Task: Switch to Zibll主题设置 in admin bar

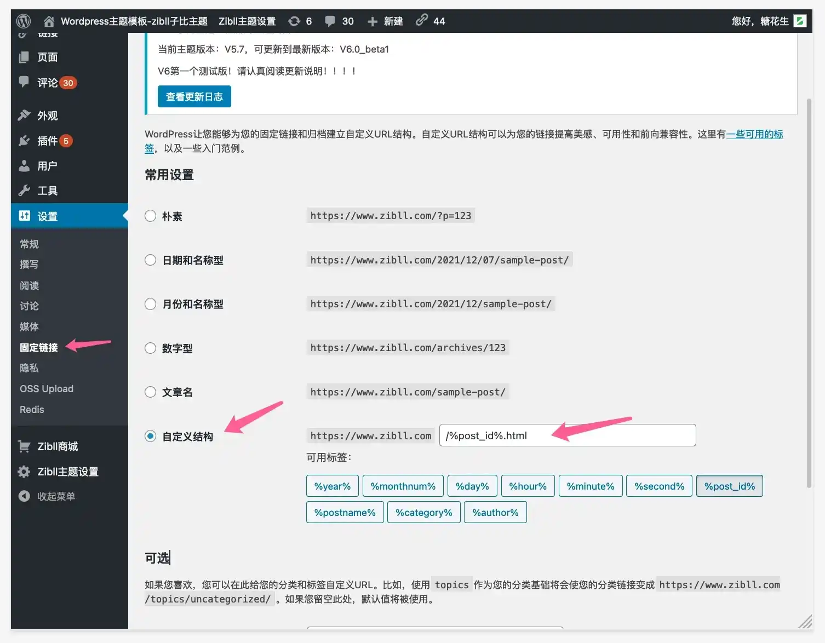Action: [247, 21]
